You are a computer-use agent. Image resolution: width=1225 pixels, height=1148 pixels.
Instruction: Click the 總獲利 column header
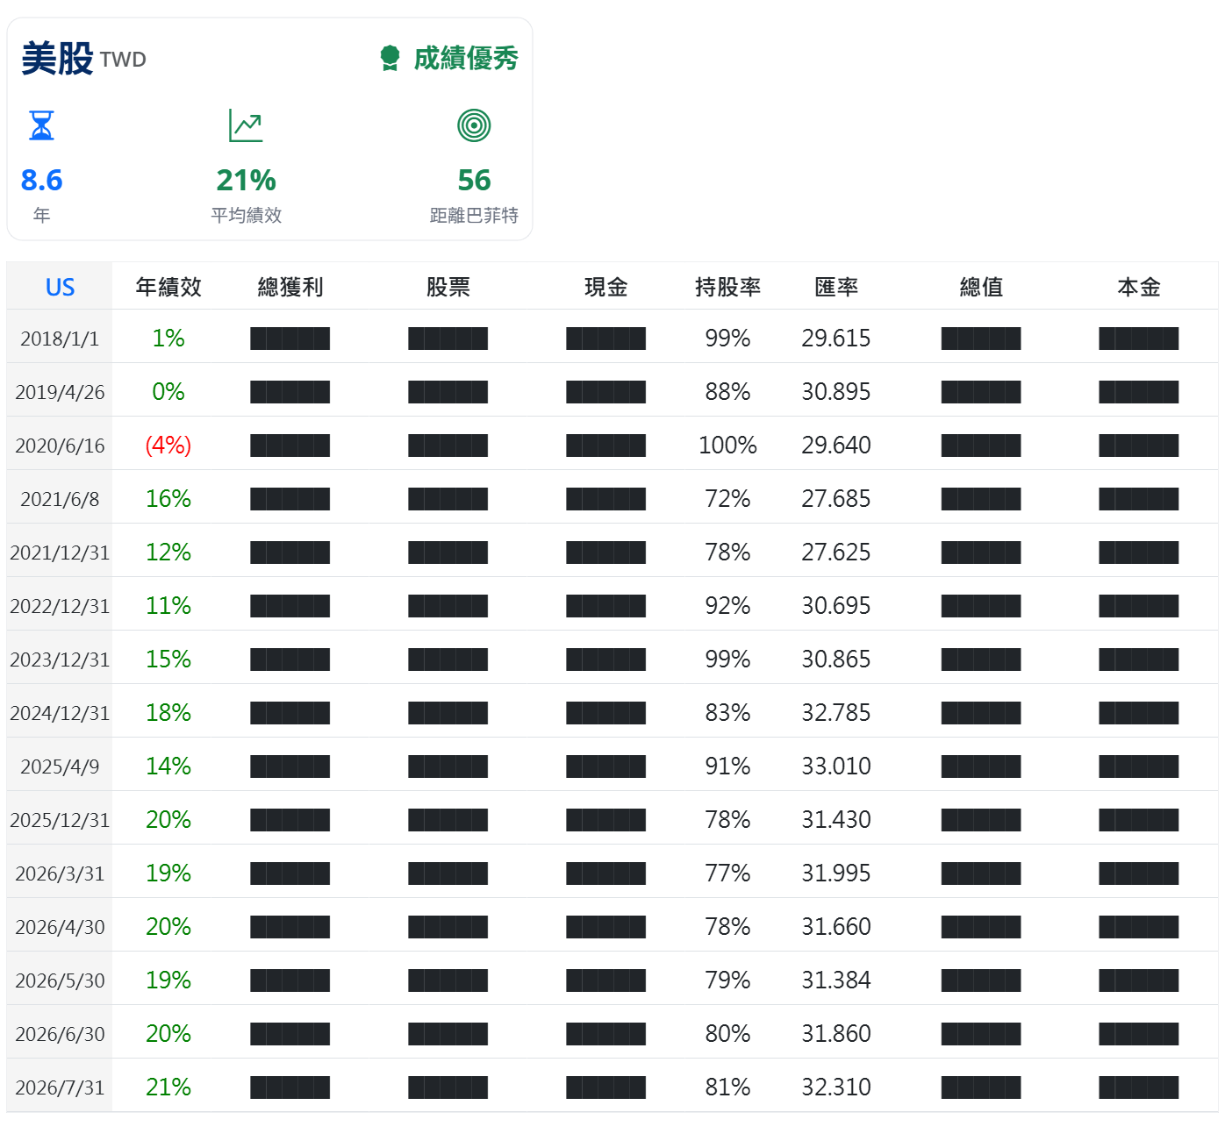[x=290, y=287]
